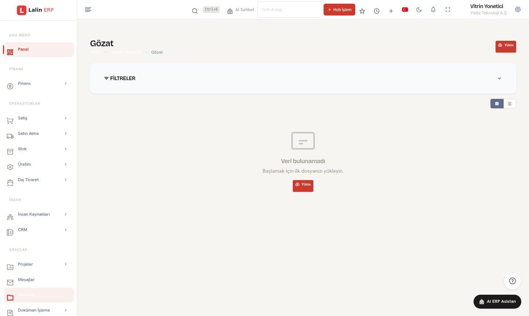Viewport: 529px width, 316px height.
Task: Click the Panel dashboard icon
Action: pos(10,52)
